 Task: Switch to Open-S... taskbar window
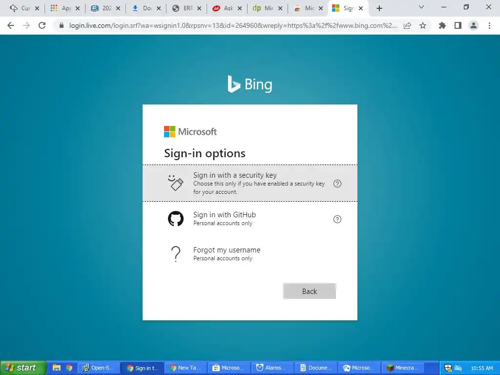pos(99,368)
